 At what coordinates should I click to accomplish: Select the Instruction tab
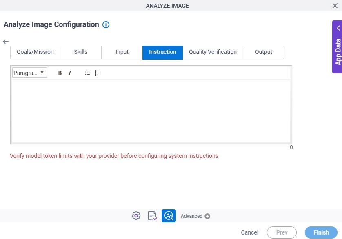[162, 52]
